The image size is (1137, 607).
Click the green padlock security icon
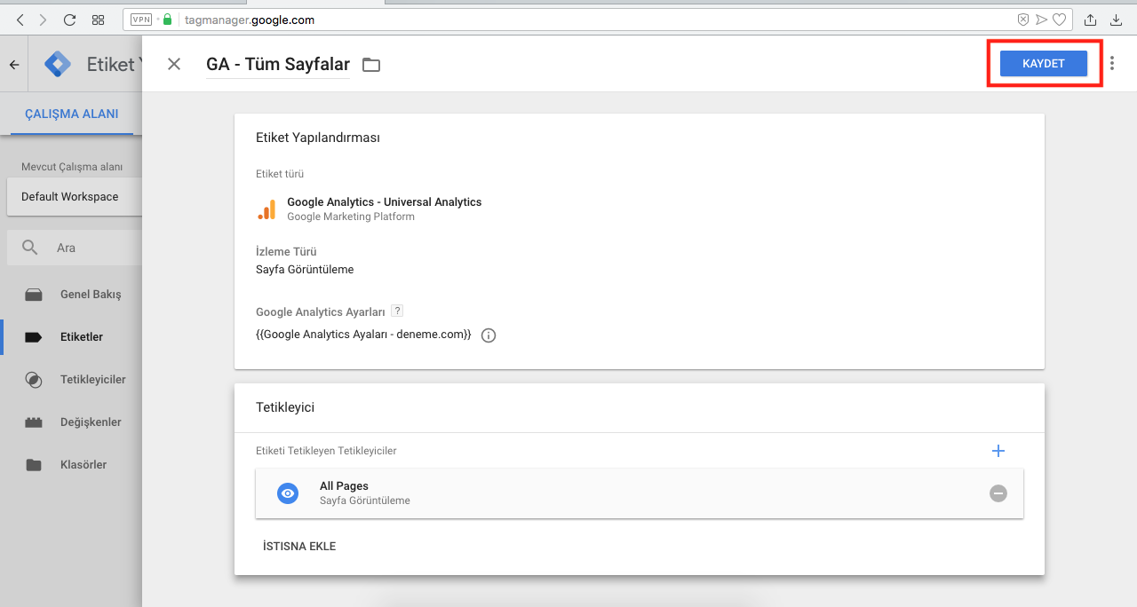coord(167,19)
